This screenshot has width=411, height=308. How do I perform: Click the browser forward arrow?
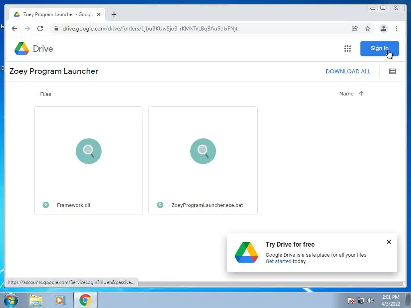(27, 28)
